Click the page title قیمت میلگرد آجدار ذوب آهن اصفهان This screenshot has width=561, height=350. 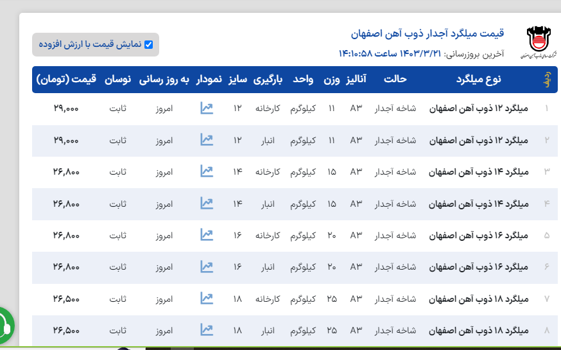point(427,33)
